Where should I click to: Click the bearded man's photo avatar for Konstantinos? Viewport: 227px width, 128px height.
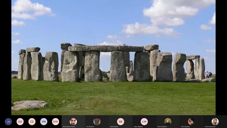[x=73, y=122]
